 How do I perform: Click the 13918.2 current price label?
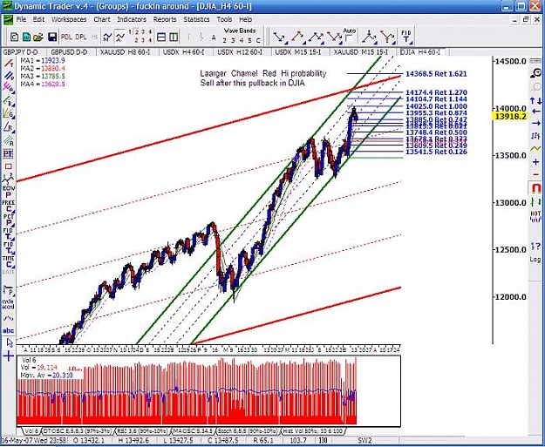coord(510,117)
